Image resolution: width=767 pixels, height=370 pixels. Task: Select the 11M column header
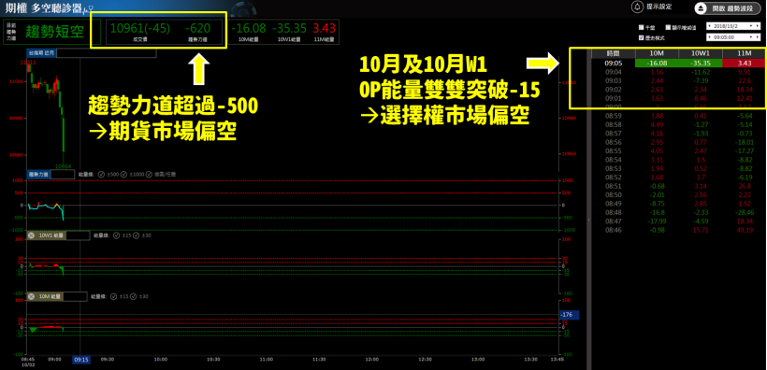click(x=744, y=53)
